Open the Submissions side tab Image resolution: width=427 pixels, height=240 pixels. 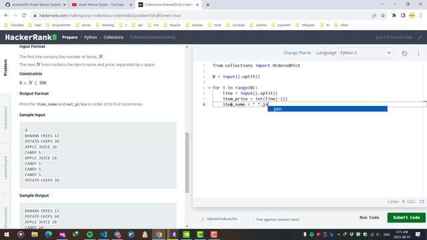[5, 118]
